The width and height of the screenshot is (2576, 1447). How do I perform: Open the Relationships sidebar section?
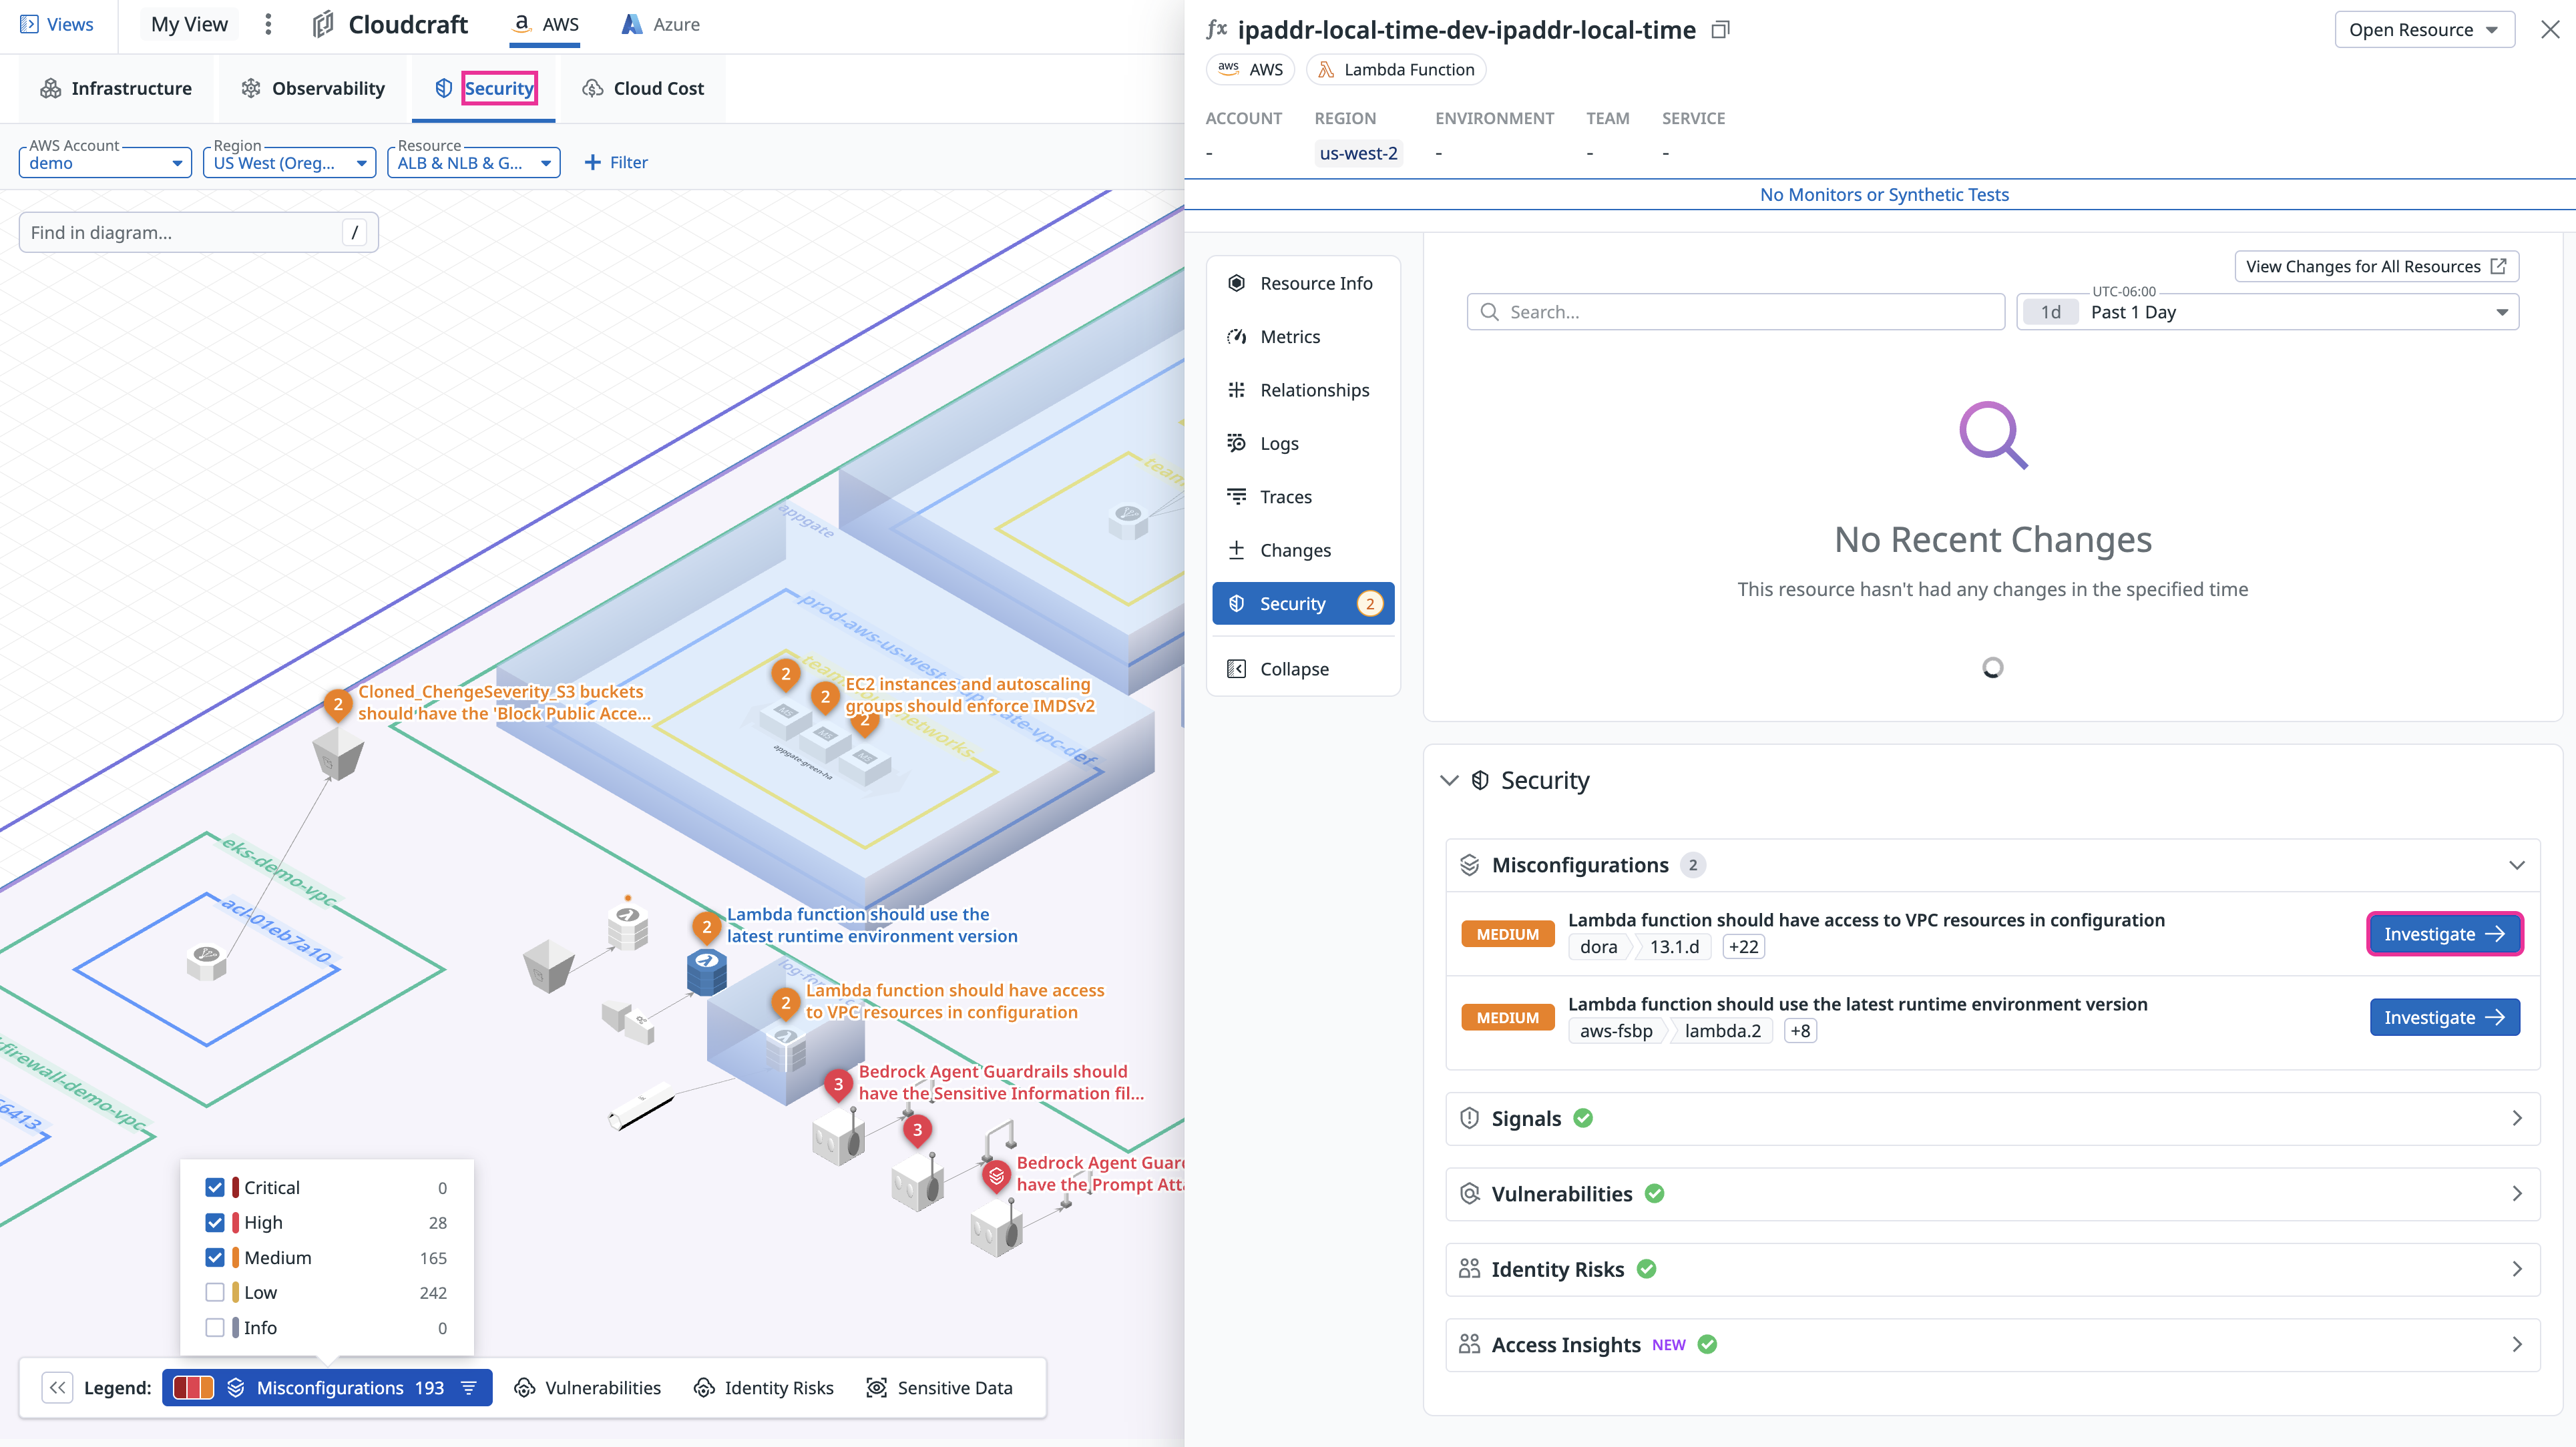pos(1313,390)
